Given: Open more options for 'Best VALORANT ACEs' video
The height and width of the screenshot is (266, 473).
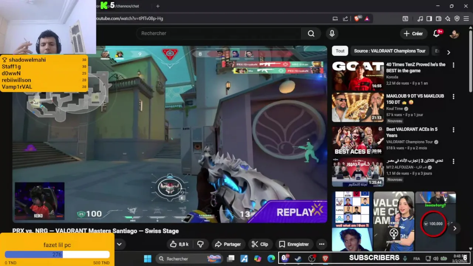Looking at the screenshot, I should pyautogui.click(x=453, y=130).
